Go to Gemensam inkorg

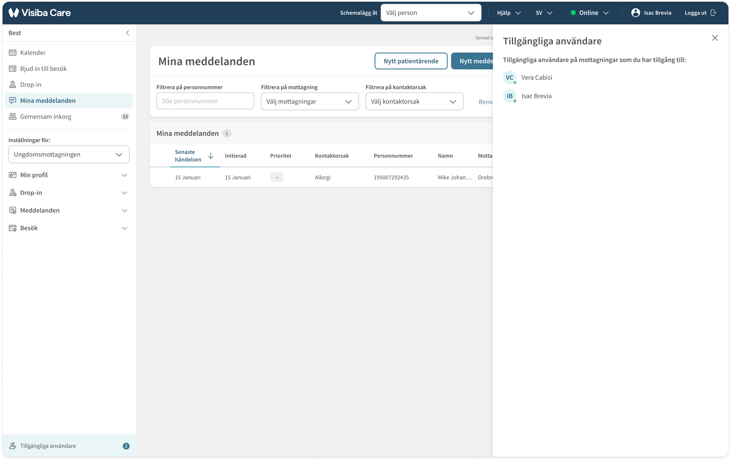[x=46, y=116]
